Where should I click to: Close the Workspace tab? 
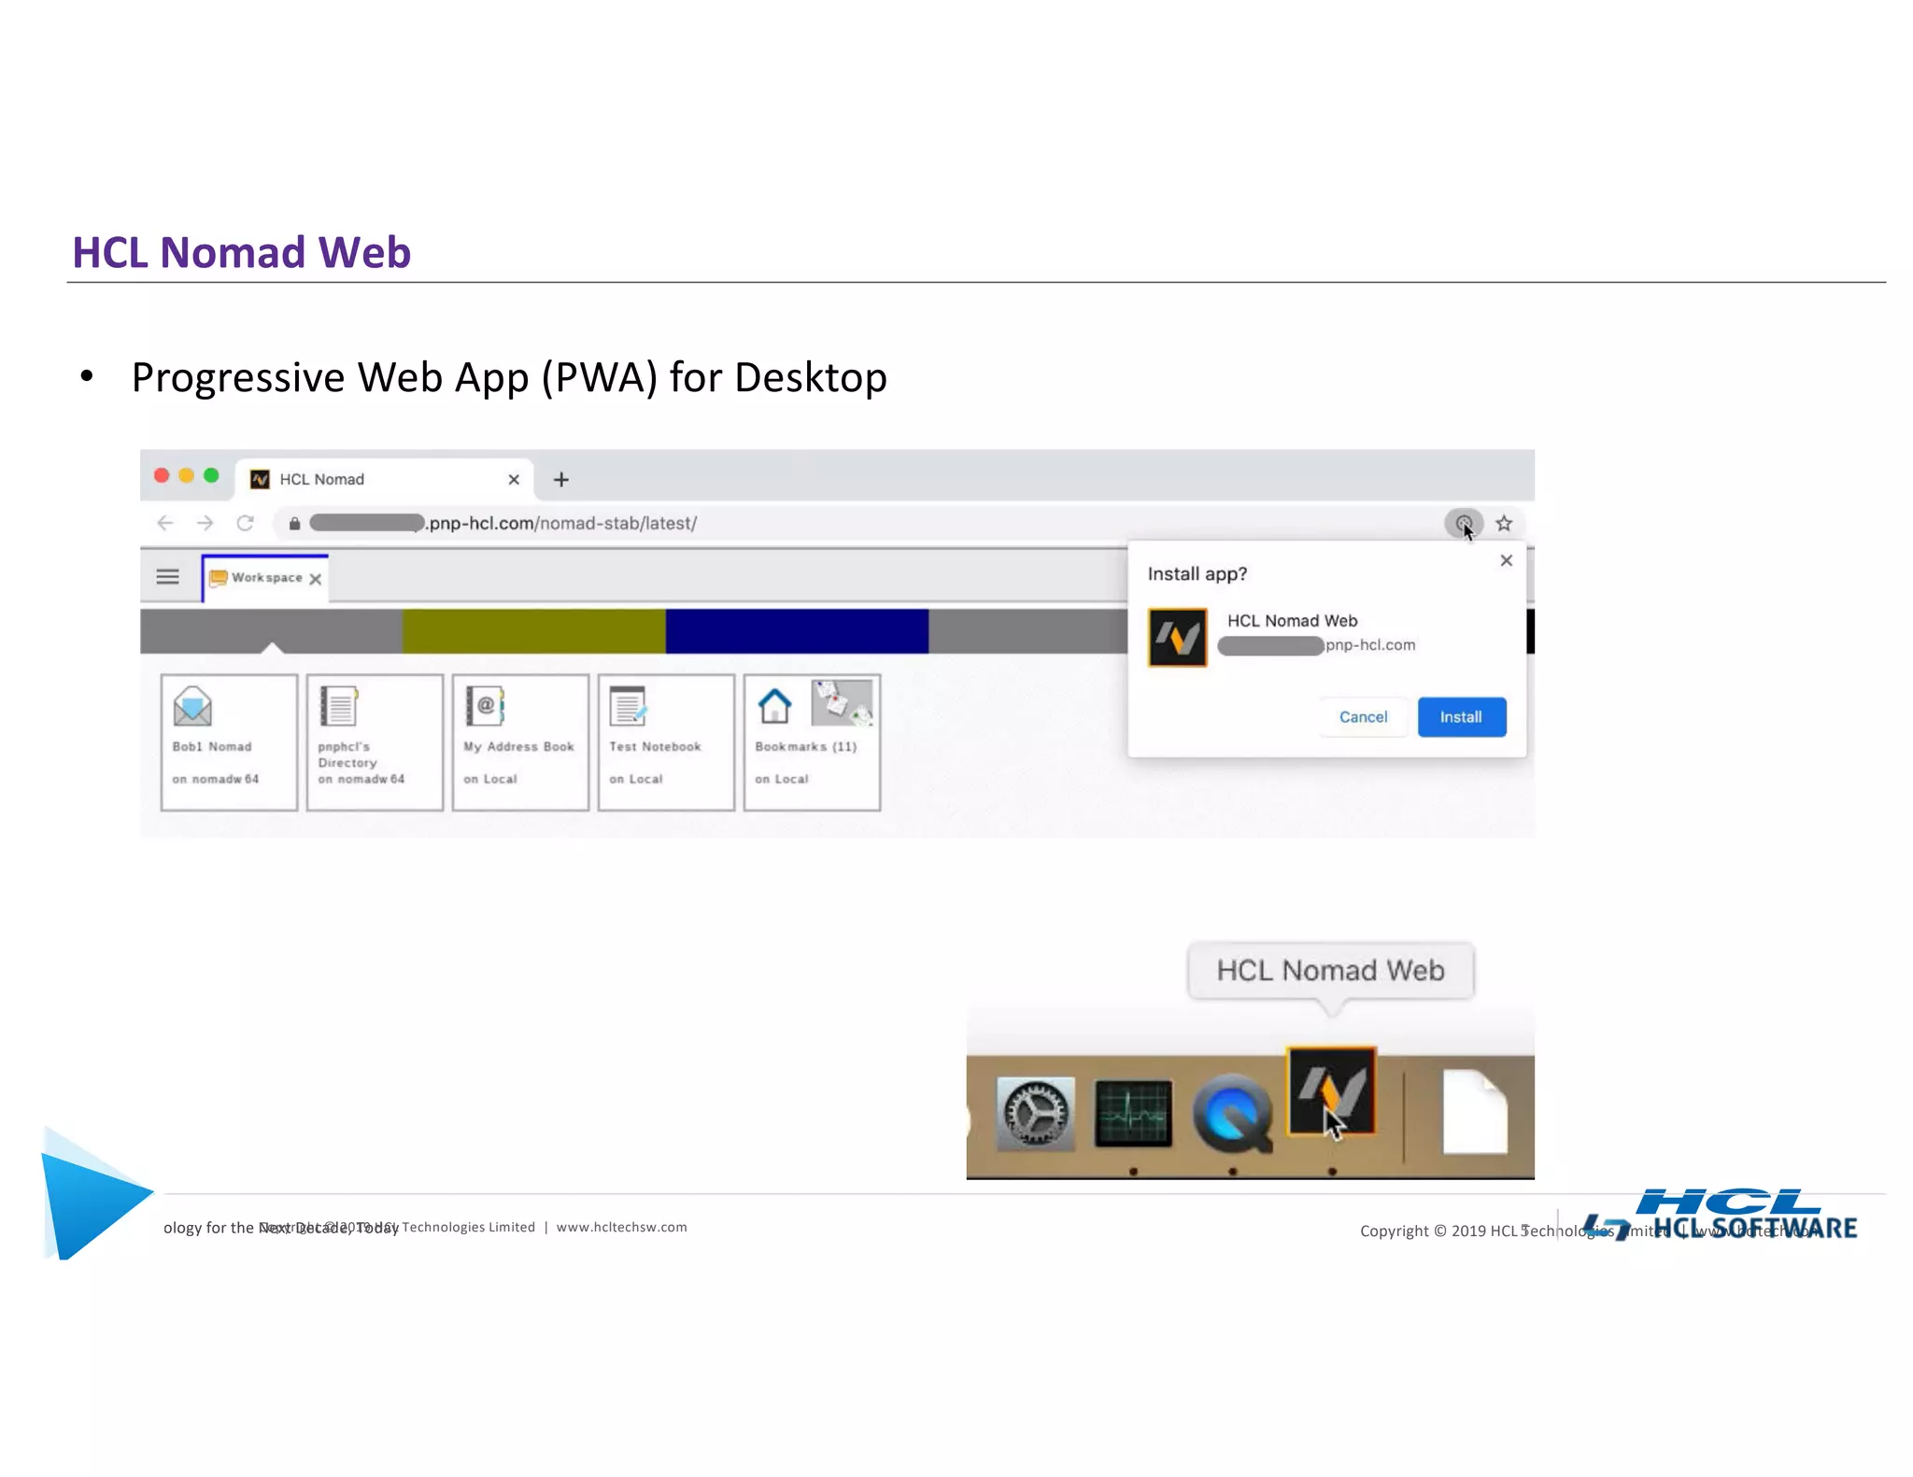(316, 579)
